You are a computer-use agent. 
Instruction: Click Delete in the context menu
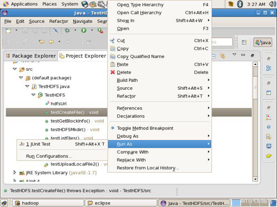pyautogui.click(x=160, y=72)
